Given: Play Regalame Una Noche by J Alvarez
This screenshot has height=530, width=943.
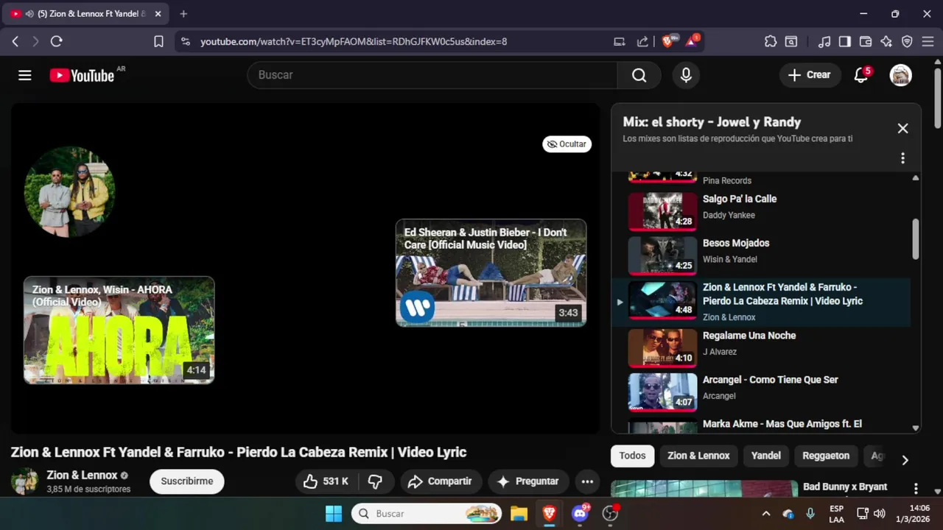Looking at the screenshot, I should click(761, 347).
